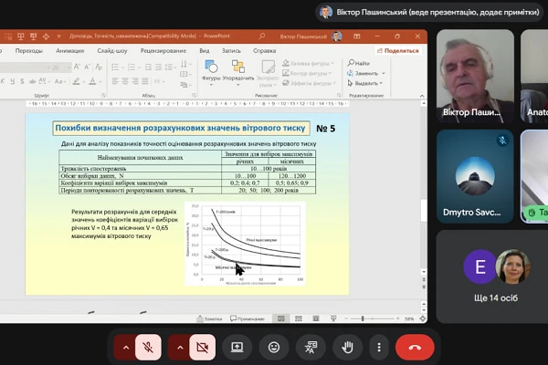Screen dimensions: 548x365
Task: Select Dmytro Savc... participant tile
Action: (475, 176)
